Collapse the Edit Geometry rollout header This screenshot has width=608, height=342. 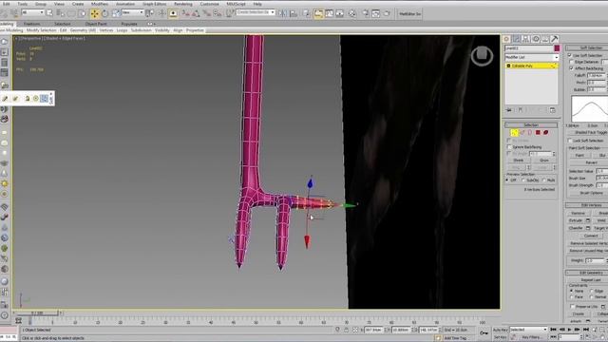(587, 273)
